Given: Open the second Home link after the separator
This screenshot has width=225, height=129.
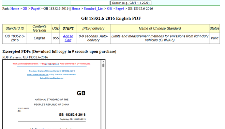Looking at the screenshot, I should 76,8.
